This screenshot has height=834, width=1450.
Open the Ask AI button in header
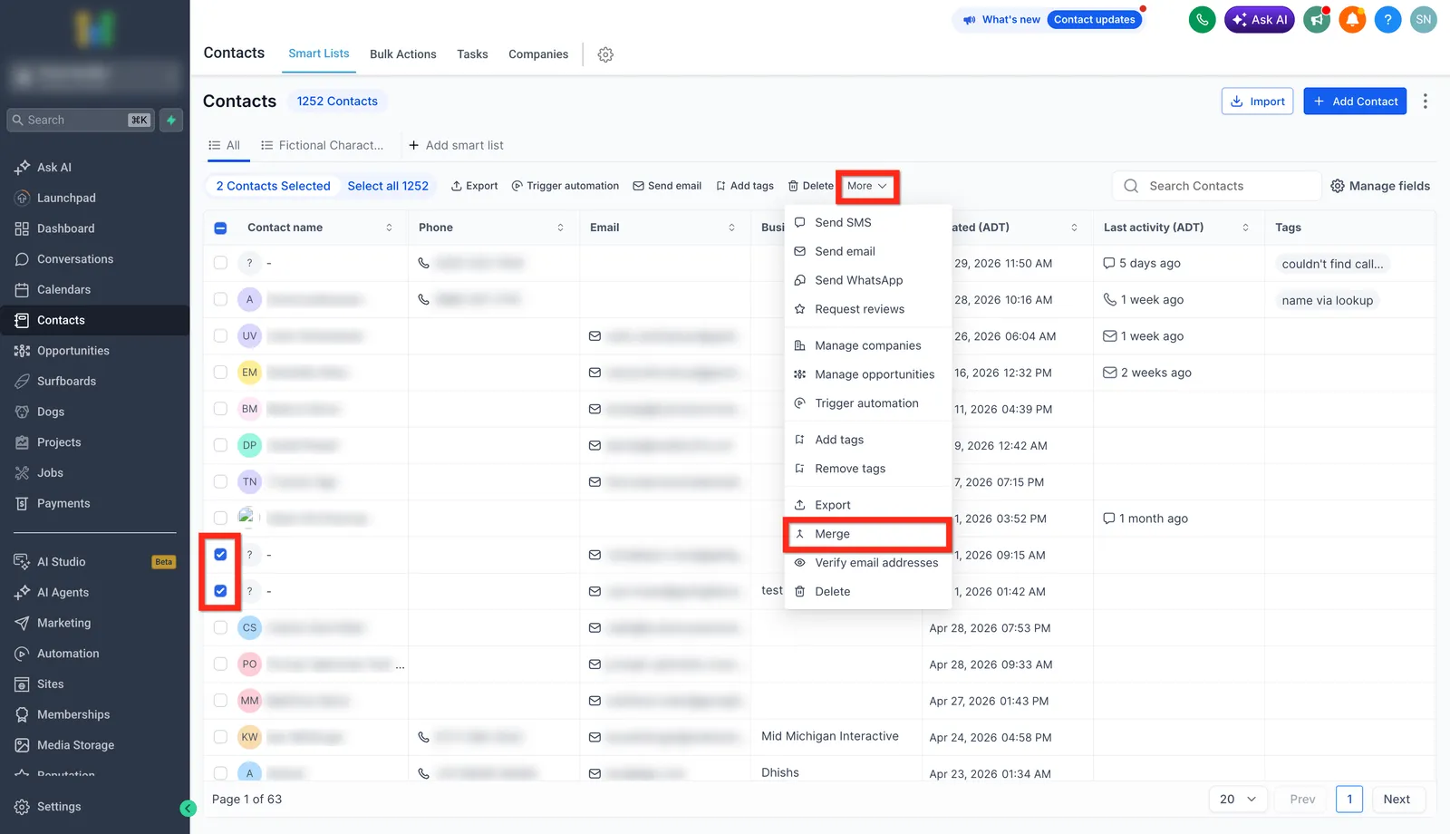coord(1260,19)
